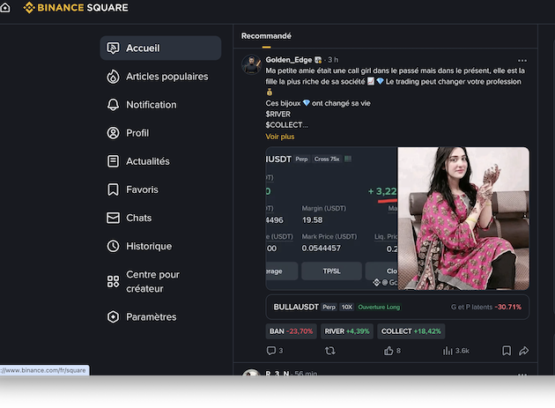Viewport: 555px width, 408px height.
Task: Expand post text with Voir plus
Action: (279, 137)
